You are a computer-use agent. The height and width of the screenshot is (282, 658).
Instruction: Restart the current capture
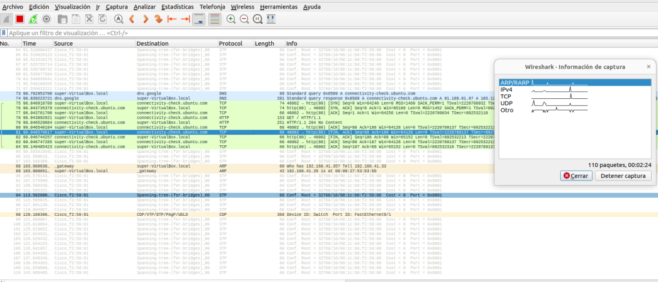point(33,19)
